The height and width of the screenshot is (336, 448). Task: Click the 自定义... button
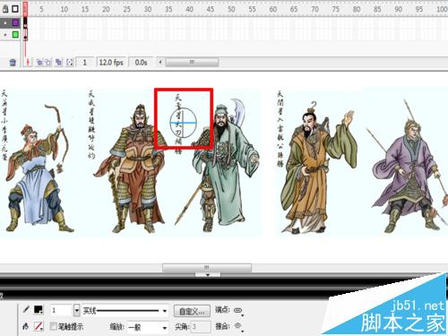click(192, 311)
